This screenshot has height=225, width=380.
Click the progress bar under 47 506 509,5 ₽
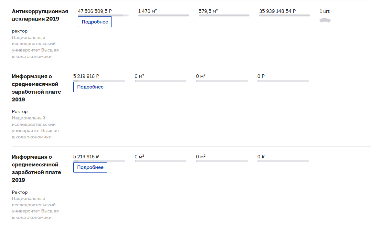click(x=103, y=15)
